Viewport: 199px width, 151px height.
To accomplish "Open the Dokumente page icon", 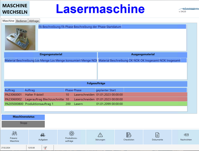I will pyautogui.click(x=157, y=135).
